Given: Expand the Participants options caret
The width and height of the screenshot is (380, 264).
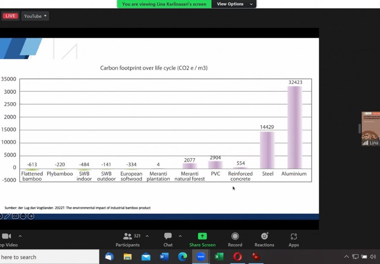Looking at the screenshot, I should pos(147,236).
